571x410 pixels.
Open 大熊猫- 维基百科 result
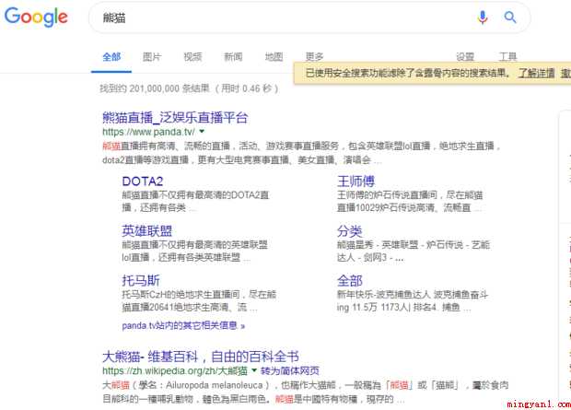201,357
